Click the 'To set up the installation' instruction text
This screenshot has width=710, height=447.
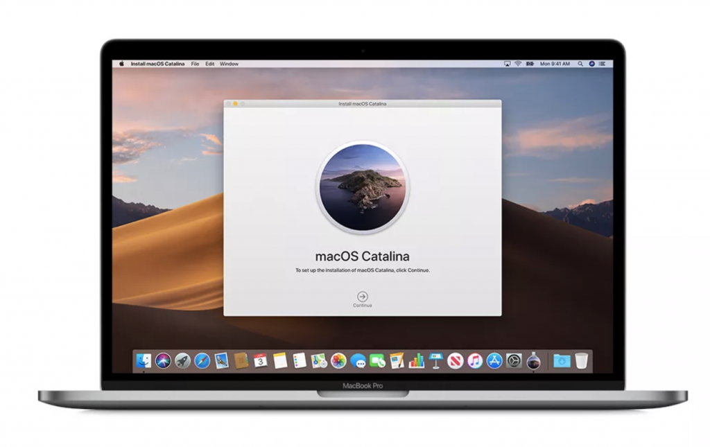[362, 270]
